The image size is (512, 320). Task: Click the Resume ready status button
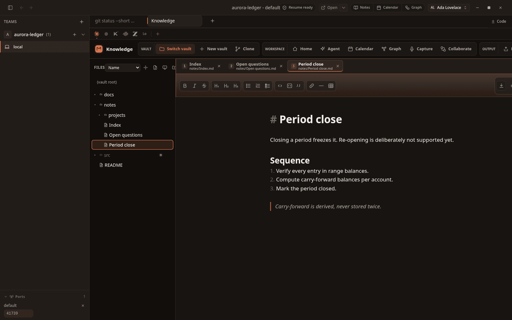[x=298, y=8]
